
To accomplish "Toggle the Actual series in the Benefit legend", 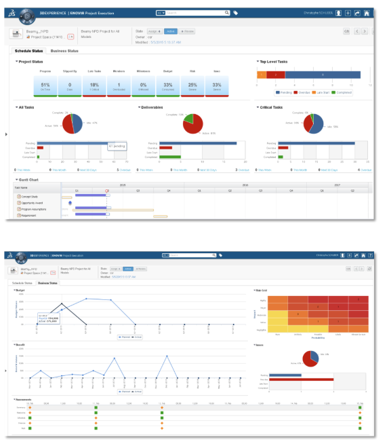I will 136,392.
